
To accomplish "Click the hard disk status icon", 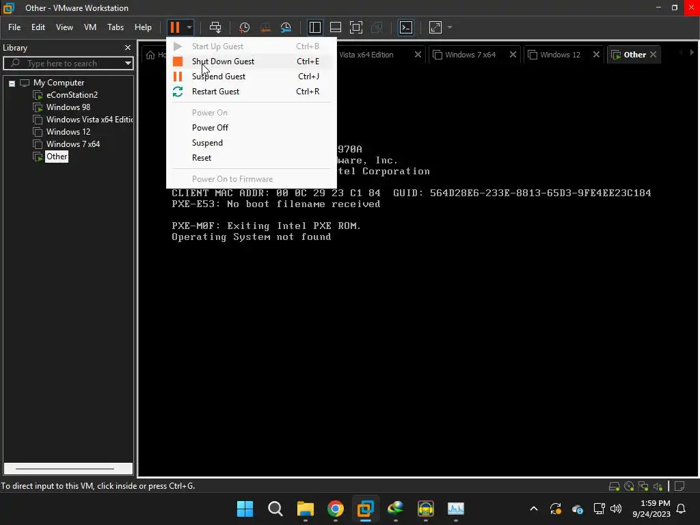I will pyautogui.click(x=615, y=486).
